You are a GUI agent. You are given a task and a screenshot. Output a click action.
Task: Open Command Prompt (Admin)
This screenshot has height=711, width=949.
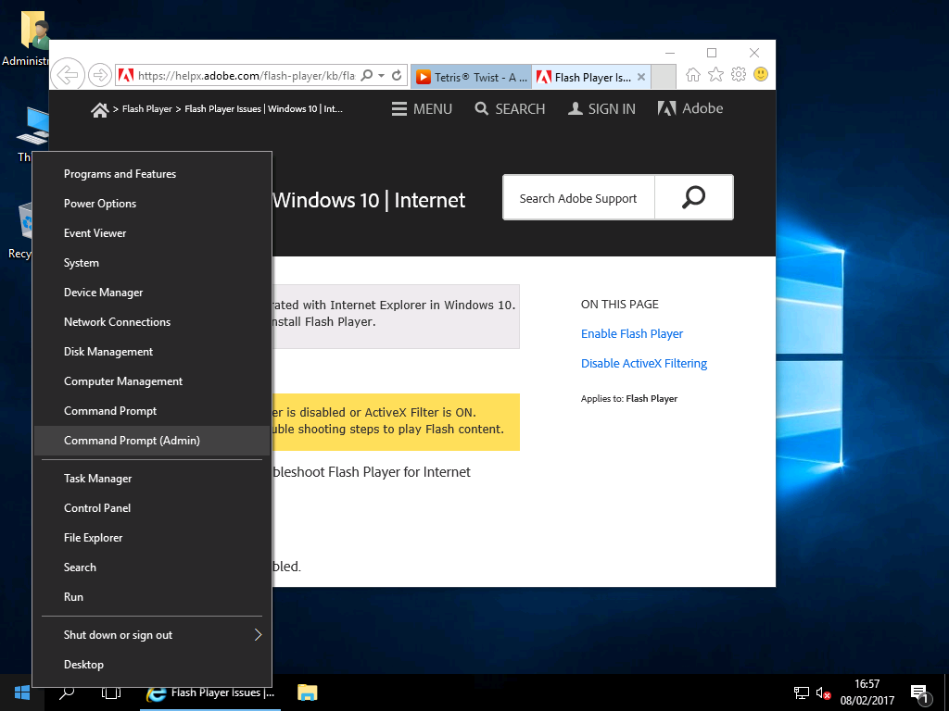151,441
